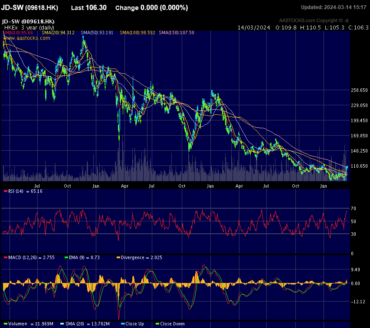Click the JD-SW (09618.HK) title
The width and height of the screenshot is (370, 328).
pyautogui.click(x=29, y=8)
